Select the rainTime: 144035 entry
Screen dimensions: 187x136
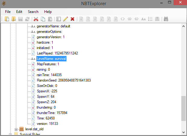click(49, 75)
